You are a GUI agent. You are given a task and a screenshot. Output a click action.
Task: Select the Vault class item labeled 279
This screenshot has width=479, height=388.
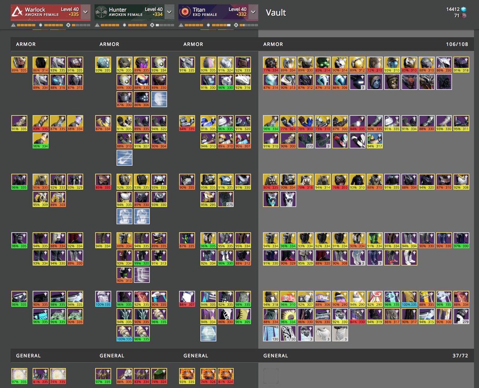(461, 316)
